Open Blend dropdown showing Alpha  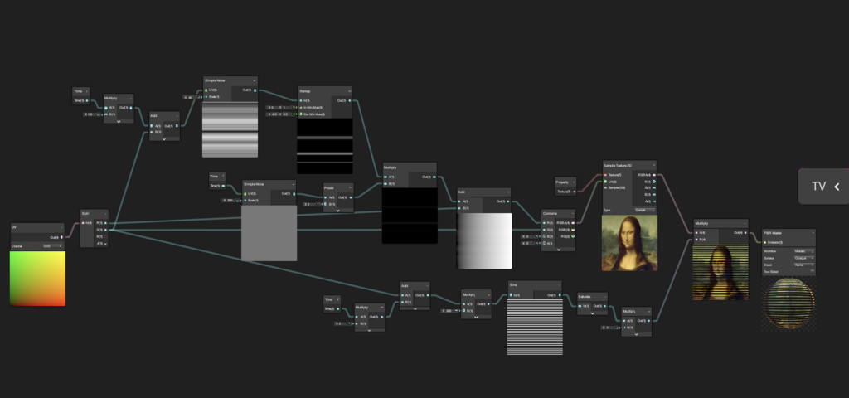(x=803, y=265)
